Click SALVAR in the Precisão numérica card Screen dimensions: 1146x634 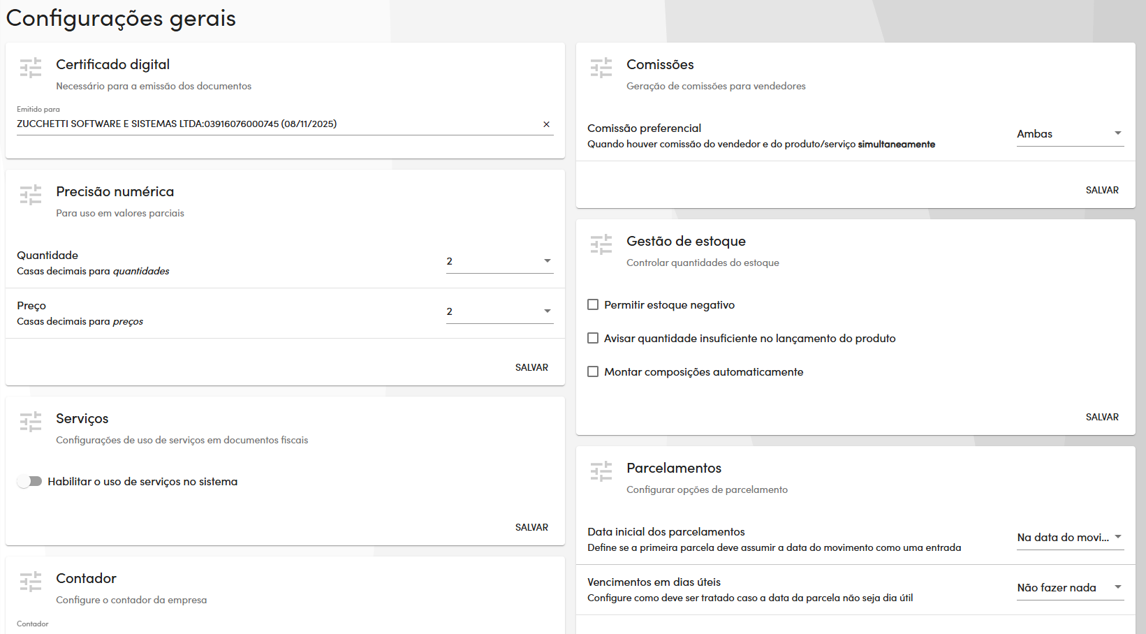[x=531, y=367]
